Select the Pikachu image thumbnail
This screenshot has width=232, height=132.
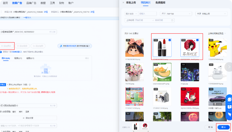pos(218,48)
